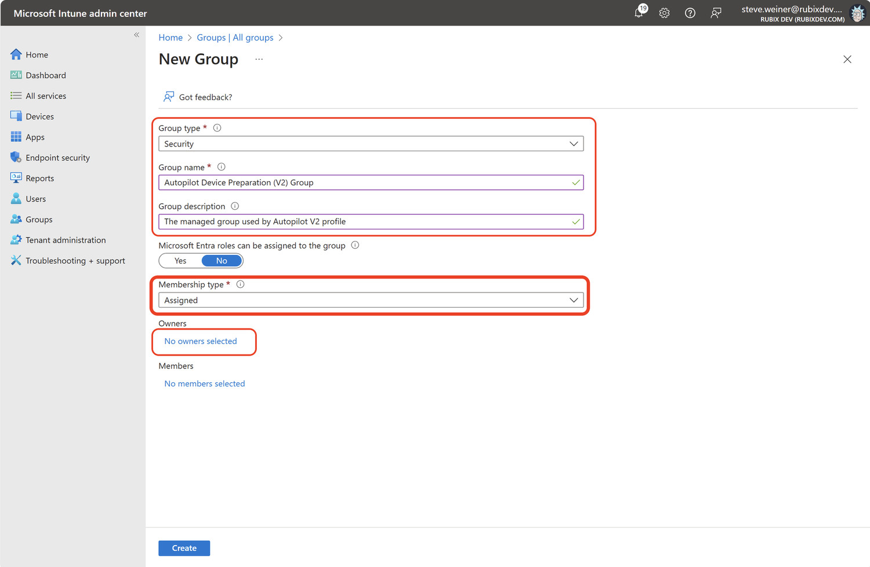Open the help question mark menu
The width and height of the screenshot is (870, 567).
pyautogui.click(x=690, y=13)
